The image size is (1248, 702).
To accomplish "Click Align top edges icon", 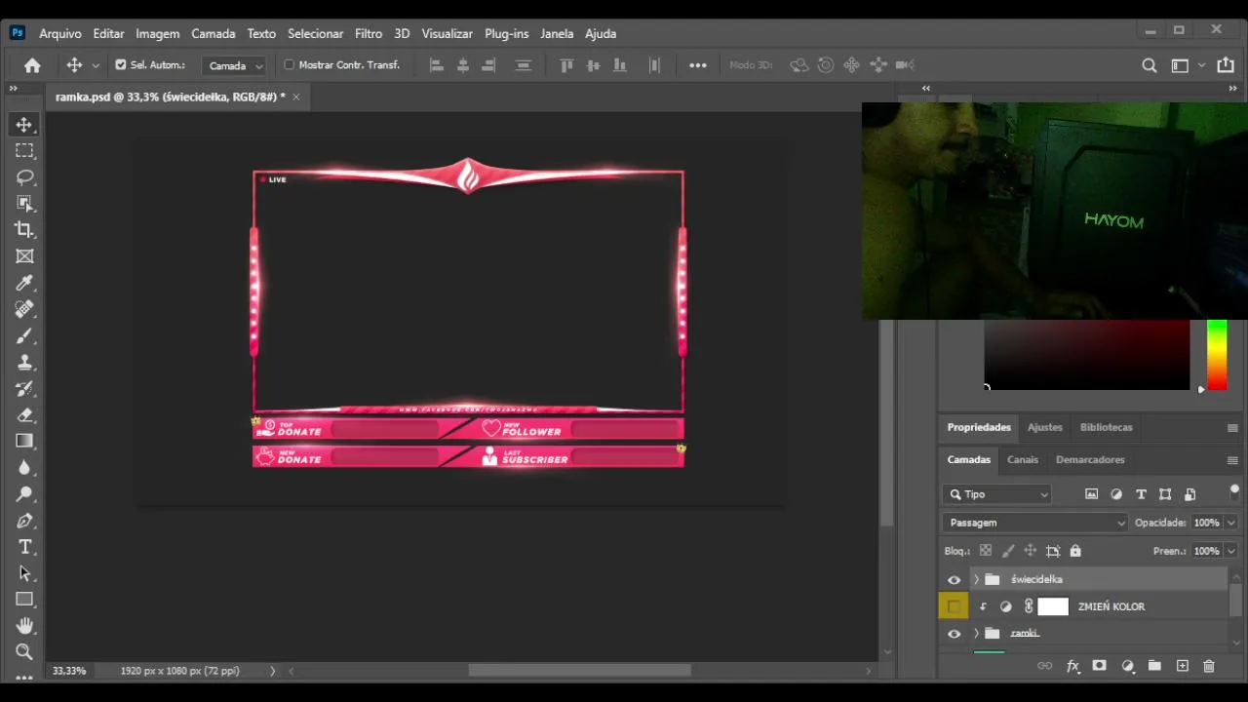I will point(566,65).
